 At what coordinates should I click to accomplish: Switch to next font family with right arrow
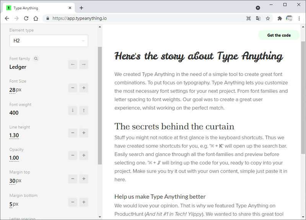[84, 65]
